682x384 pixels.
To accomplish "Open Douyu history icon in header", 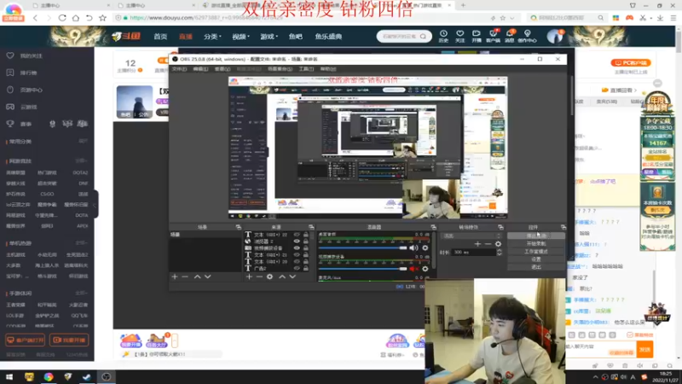I will pos(443,36).
